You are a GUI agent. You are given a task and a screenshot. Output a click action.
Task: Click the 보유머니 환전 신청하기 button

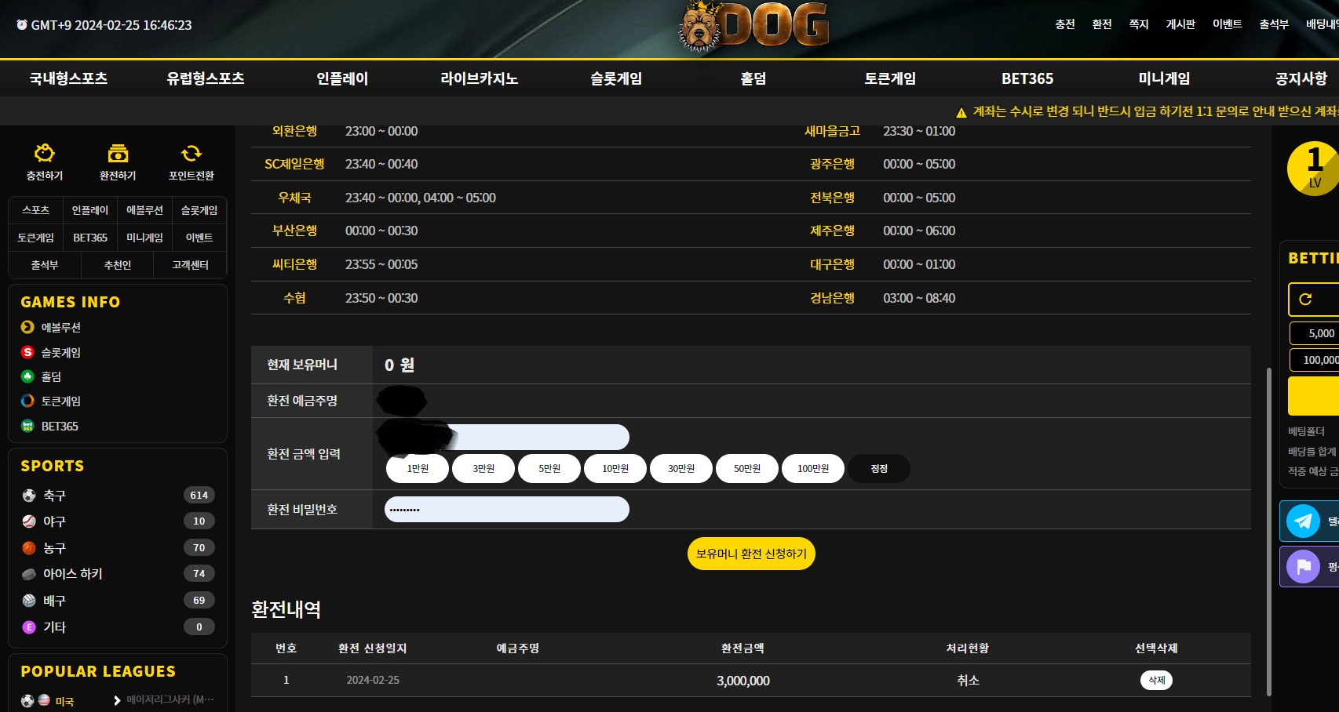coord(751,554)
